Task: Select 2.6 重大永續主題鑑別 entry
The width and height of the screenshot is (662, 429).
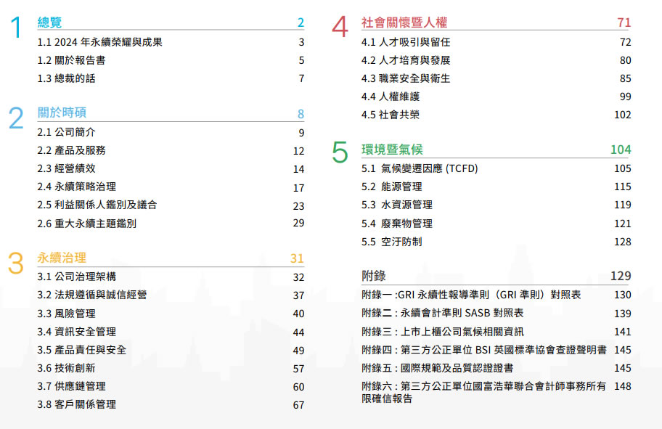Action: 86,223
